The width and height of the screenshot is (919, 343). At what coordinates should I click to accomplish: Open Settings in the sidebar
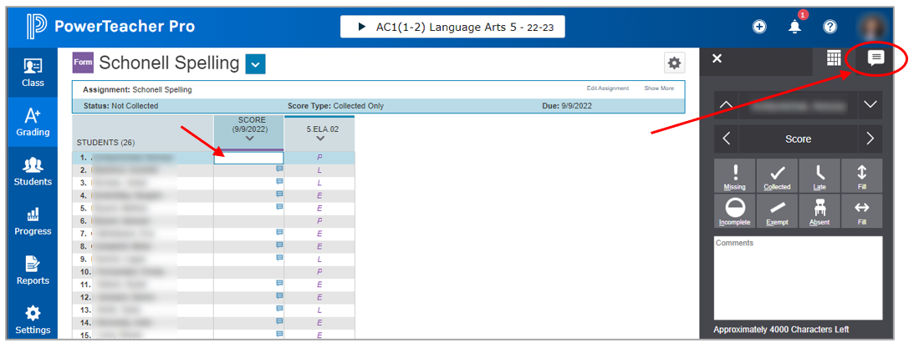pos(33,320)
